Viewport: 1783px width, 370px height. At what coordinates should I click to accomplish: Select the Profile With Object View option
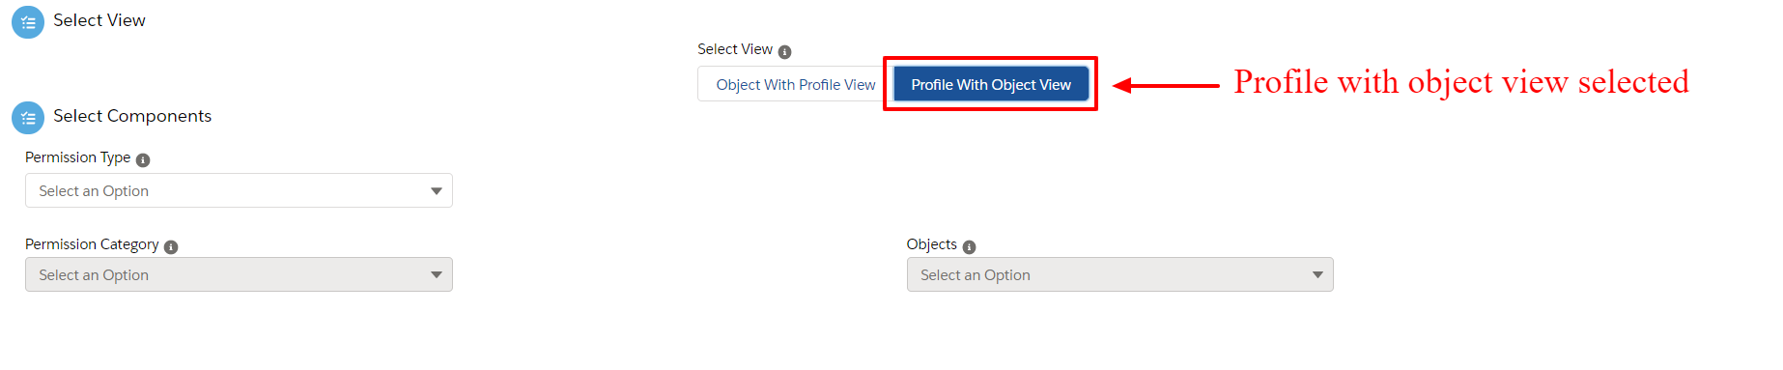(x=991, y=85)
